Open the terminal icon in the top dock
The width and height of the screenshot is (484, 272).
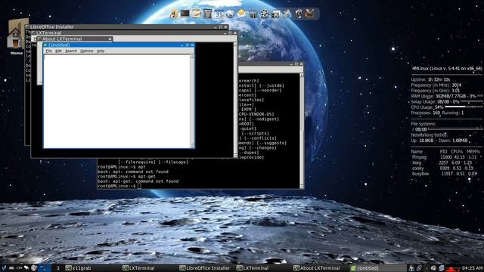tap(185, 14)
